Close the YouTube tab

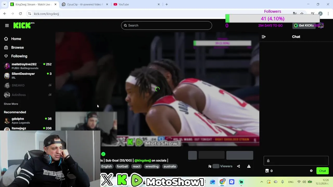pos(159,4)
